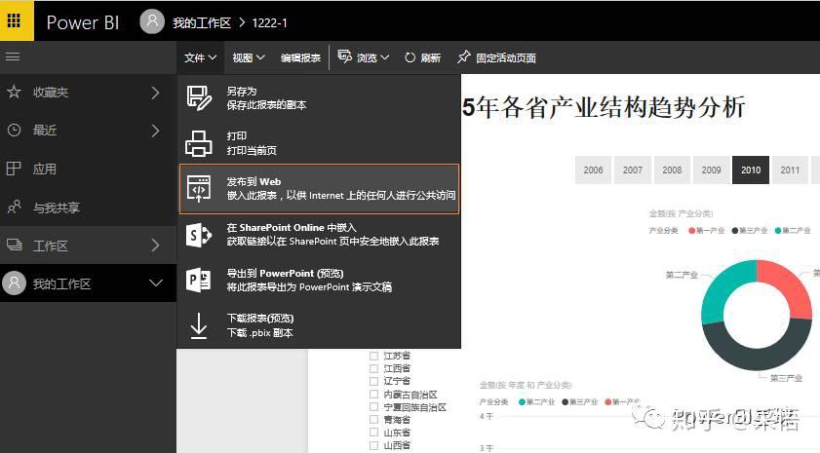
Task: Select year 2011 in the slicer
Action: (x=790, y=170)
